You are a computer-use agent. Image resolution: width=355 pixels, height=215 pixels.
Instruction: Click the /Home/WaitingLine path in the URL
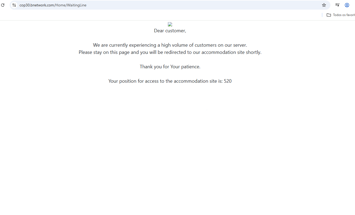(71, 5)
